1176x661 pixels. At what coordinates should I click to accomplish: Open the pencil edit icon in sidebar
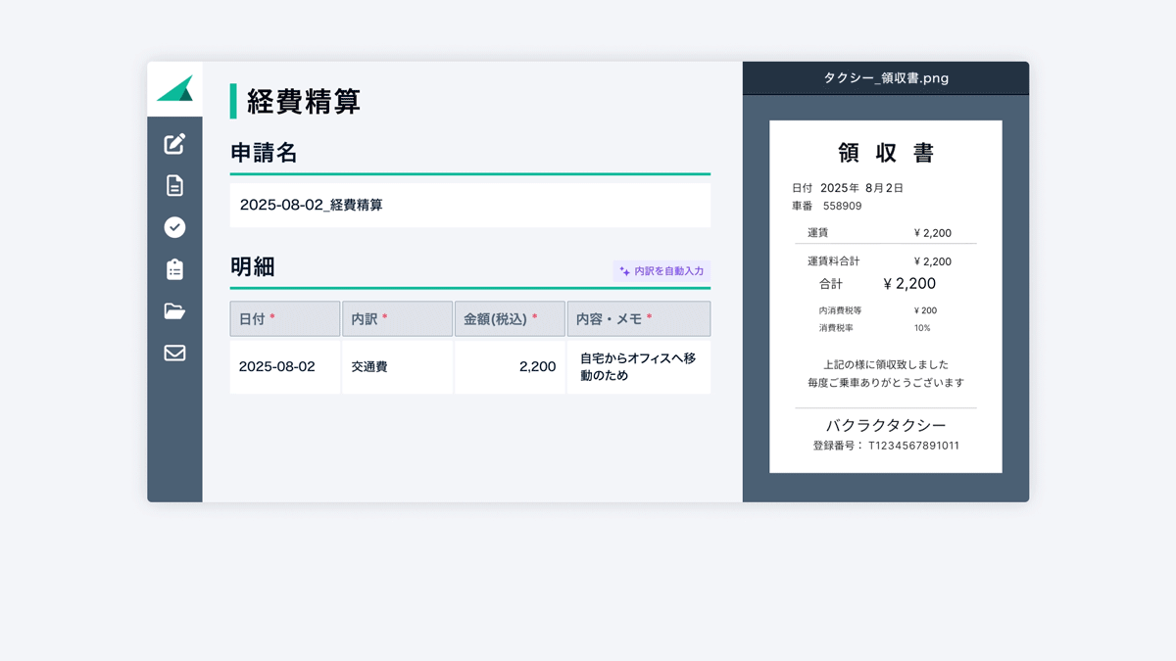click(x=174, y=144)
